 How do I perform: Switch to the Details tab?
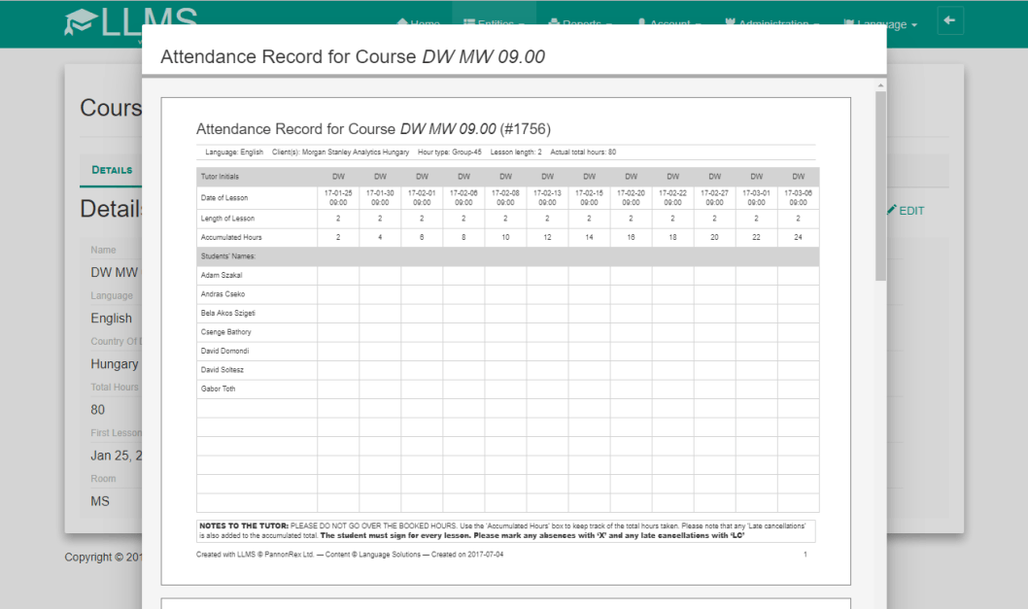[112, 170]
